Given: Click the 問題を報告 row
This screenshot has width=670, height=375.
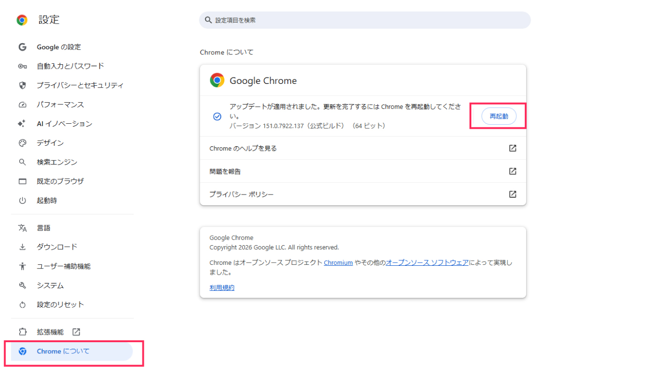Looking at the screenshot, I should tap(363, 171).
